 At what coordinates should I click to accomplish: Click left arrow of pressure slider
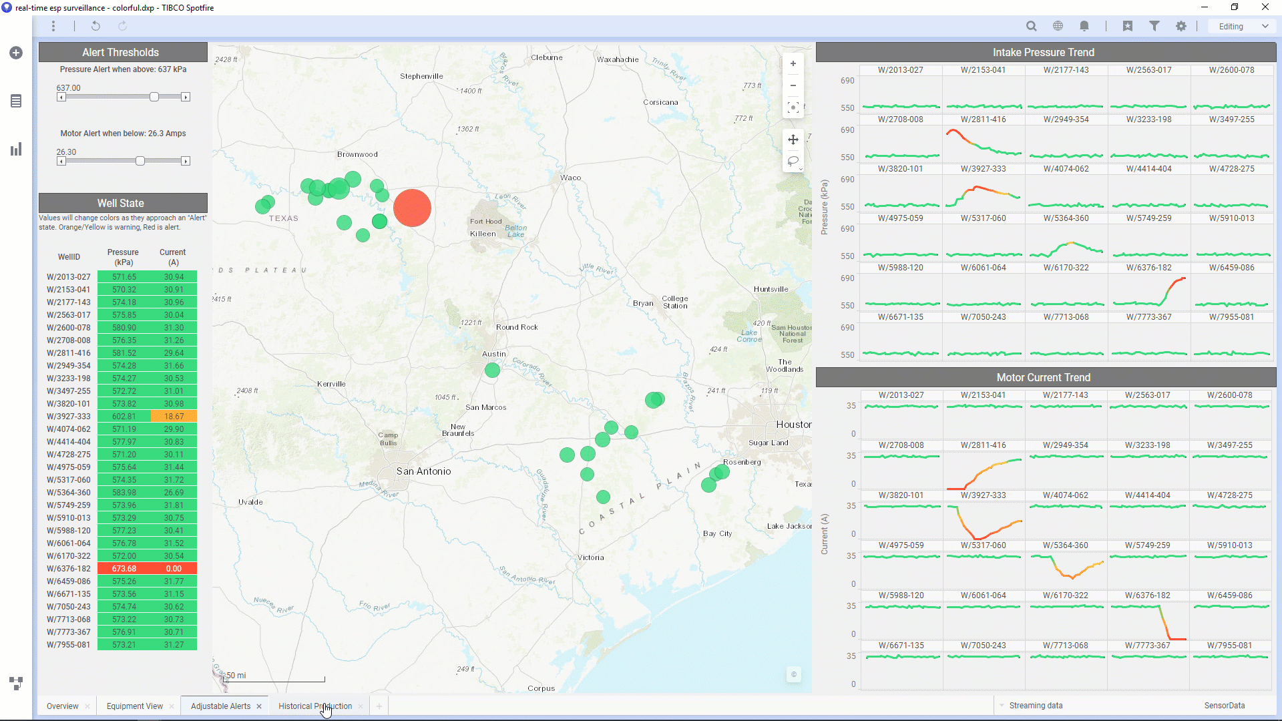point(61,97)
